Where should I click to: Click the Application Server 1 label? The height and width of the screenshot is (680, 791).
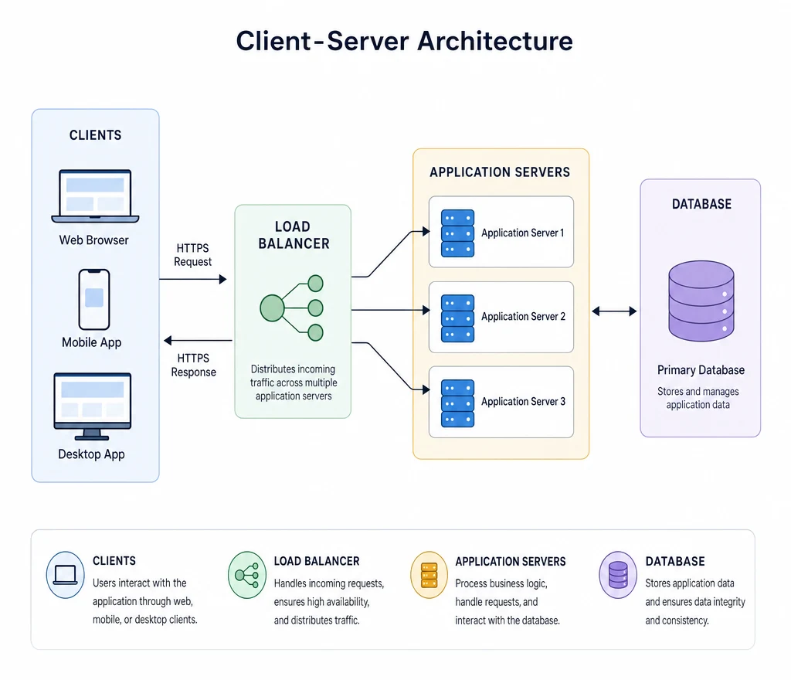523,233
